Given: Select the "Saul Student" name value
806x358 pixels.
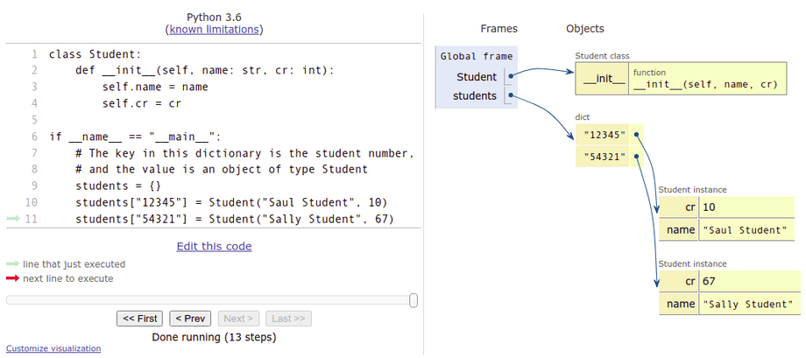Looking at the screenshot, I should point(746,230).
